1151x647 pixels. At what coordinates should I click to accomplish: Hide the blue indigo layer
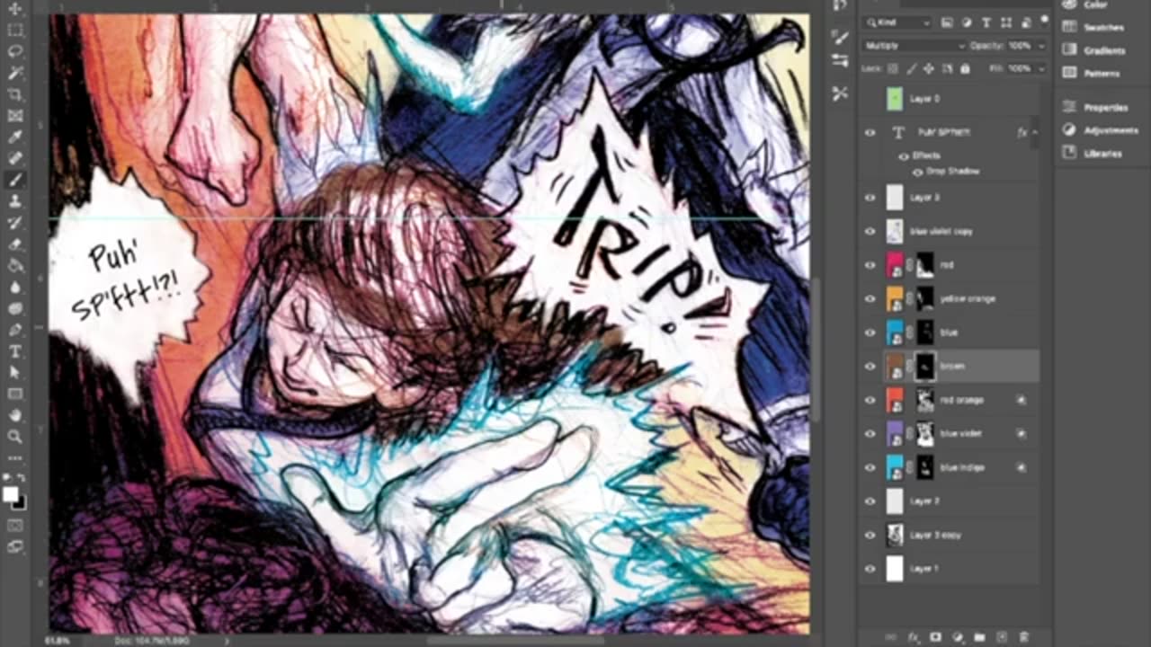point(870,467)
